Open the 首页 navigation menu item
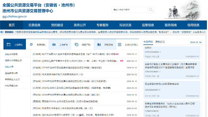 (11, 25)
